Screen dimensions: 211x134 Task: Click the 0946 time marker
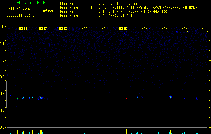pyautogui.click(x=123, y=29)
